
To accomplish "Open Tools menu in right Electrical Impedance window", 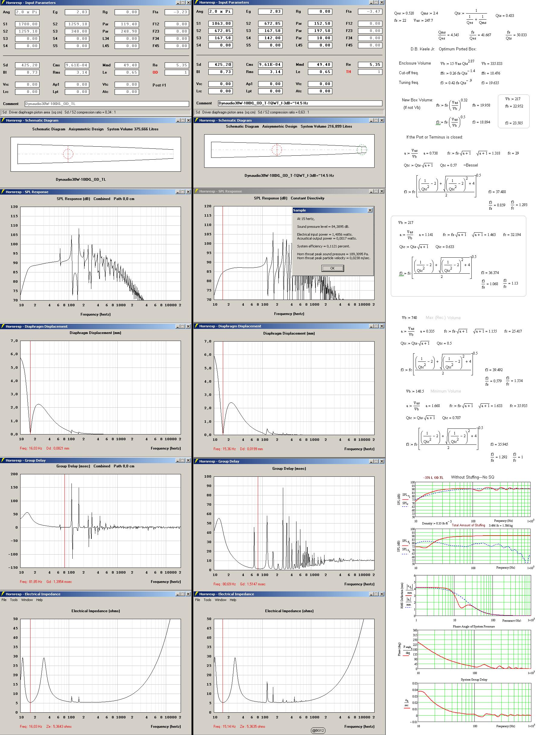I will pyautogui.click(x=207, y=600).
